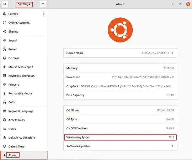Click the Windowing System row
This screenshot has width=192, height=160.
coord(120,137)
